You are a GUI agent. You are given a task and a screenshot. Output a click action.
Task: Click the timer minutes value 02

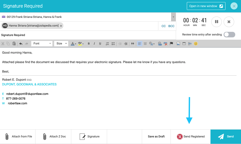pos(195,20)
